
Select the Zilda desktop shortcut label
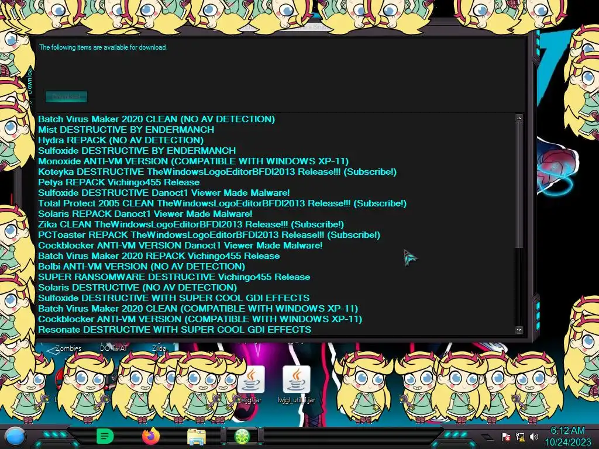[159, 348]
